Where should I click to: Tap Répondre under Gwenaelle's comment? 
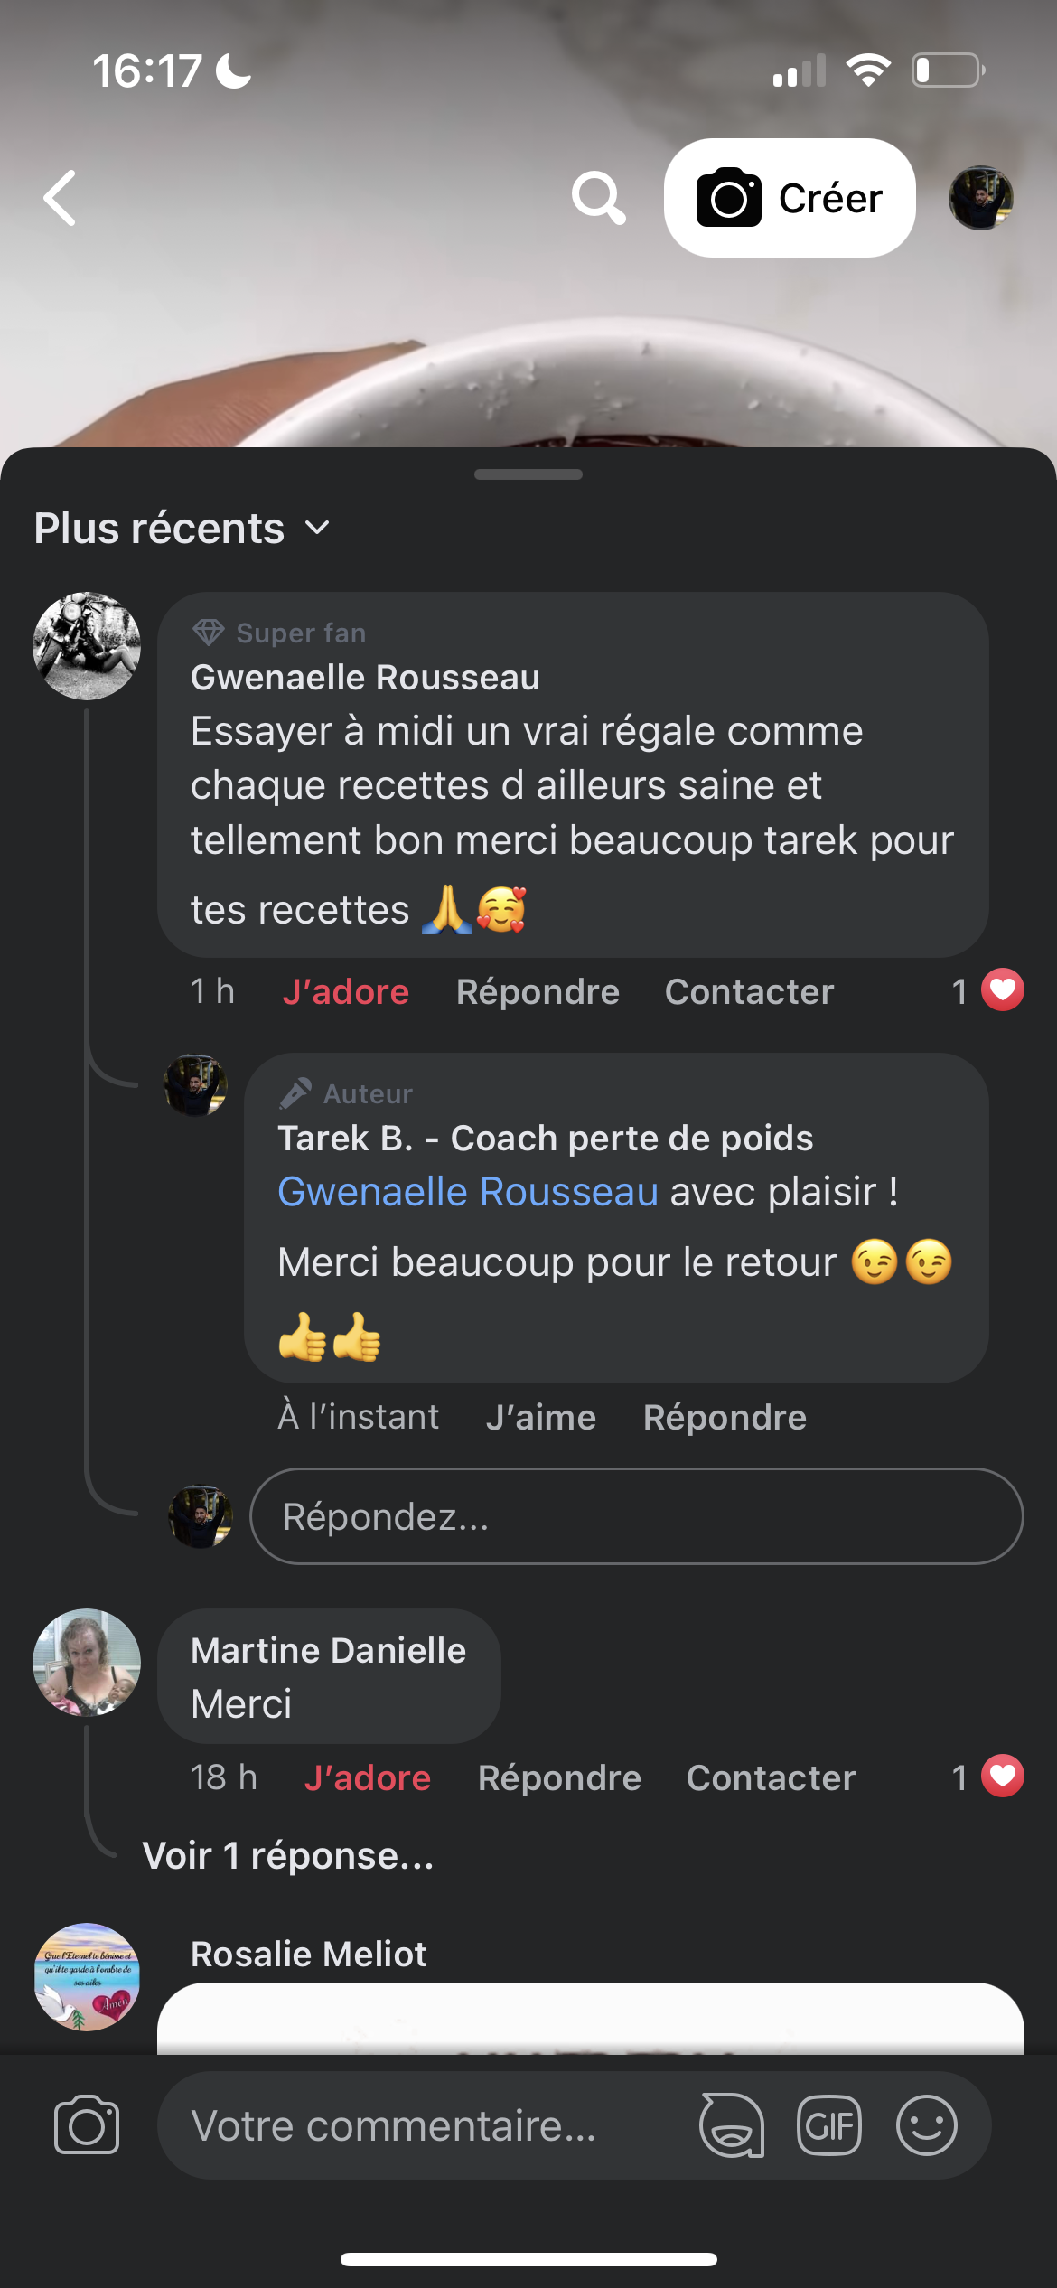point(538,991)
